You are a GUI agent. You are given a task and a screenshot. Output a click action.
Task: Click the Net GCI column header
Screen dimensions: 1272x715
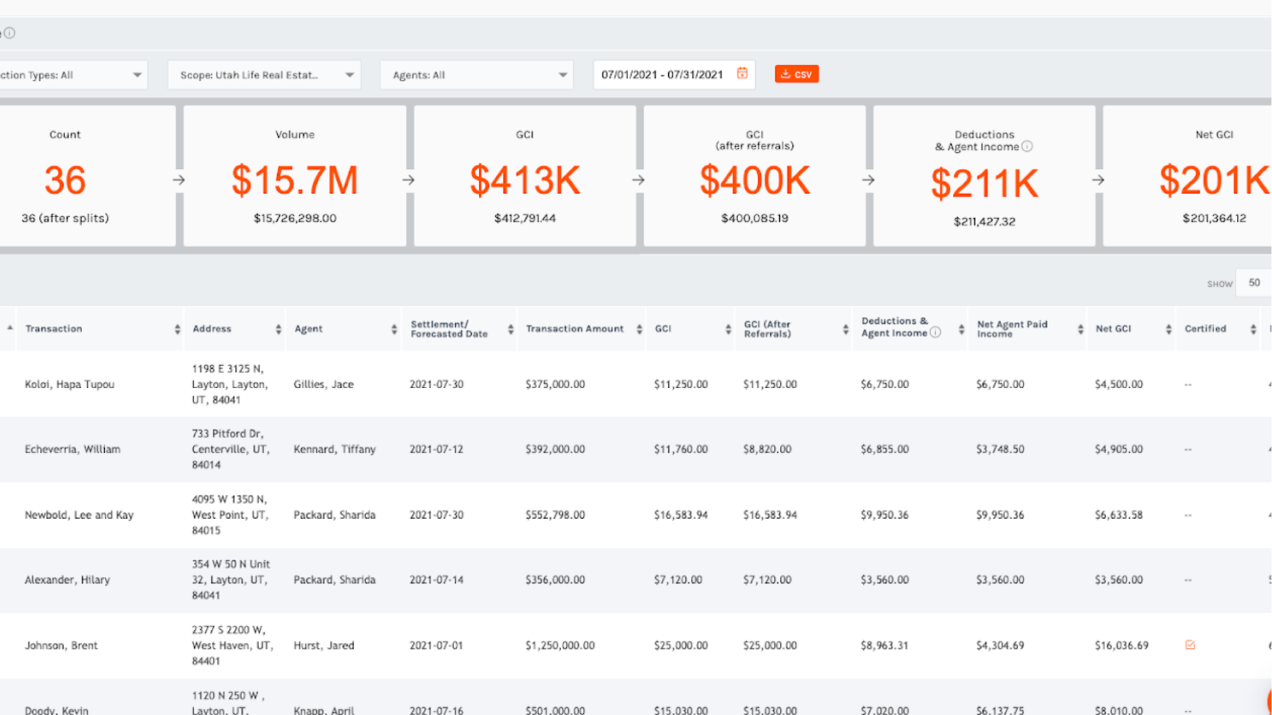tap(1113, 329)
